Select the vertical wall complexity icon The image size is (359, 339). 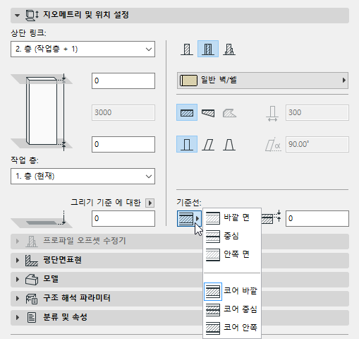(187, 144)
